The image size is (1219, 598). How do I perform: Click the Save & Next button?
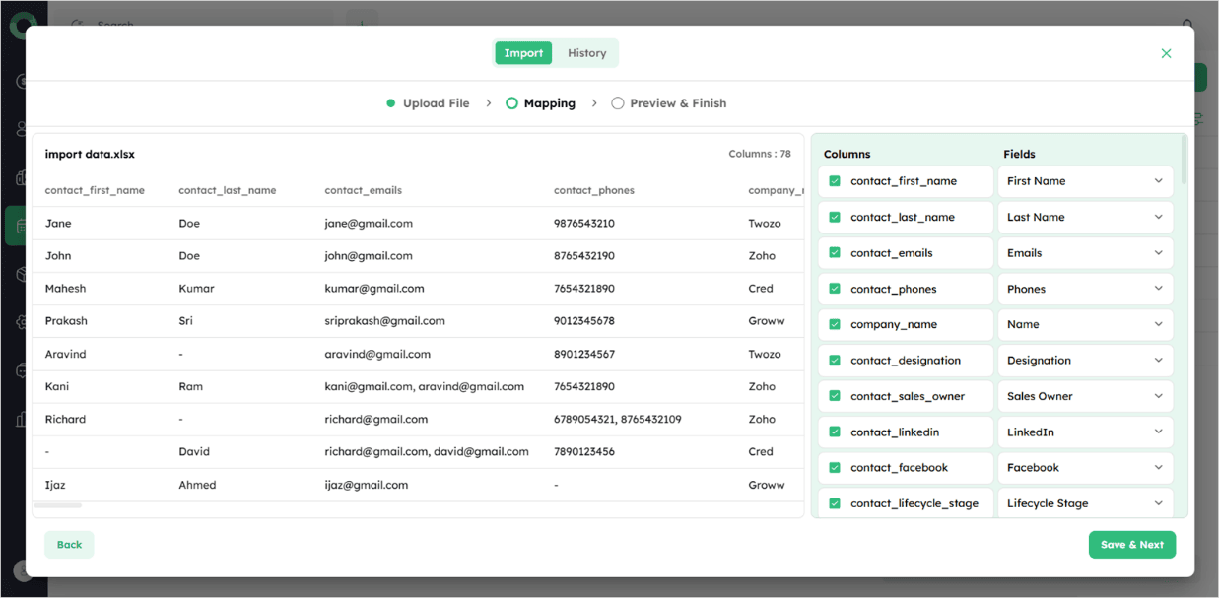[x=1131, y=545]
